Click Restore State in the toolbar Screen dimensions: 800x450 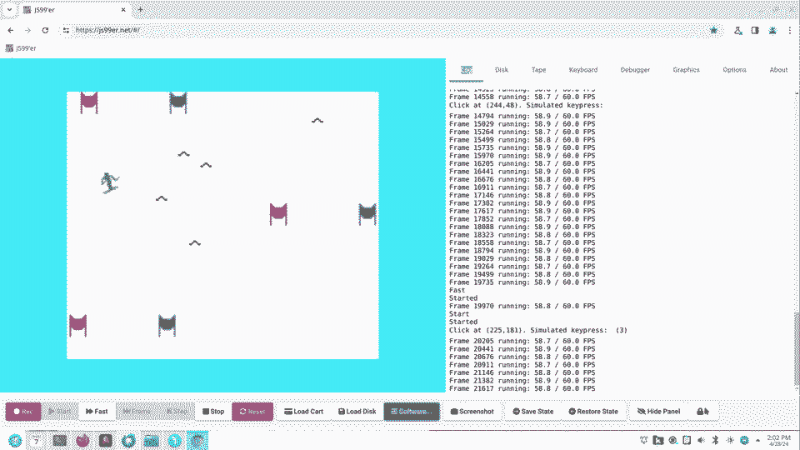pyautogui.click(x=592, y=412)
